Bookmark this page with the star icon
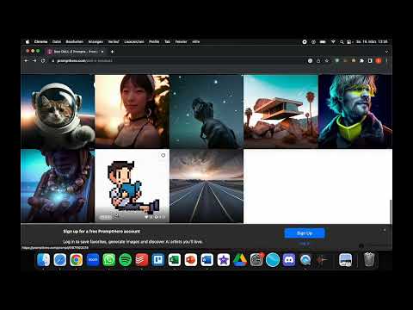The image size is (413, 310). [327, 61]
